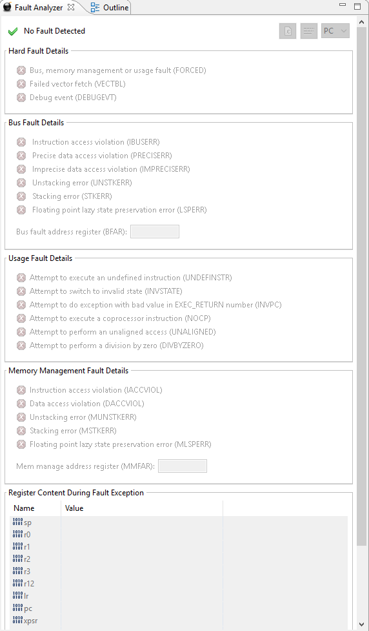The image size is (369, 631).
Task: Select the Fault Analyzer tab
Action: pos(39,7)
